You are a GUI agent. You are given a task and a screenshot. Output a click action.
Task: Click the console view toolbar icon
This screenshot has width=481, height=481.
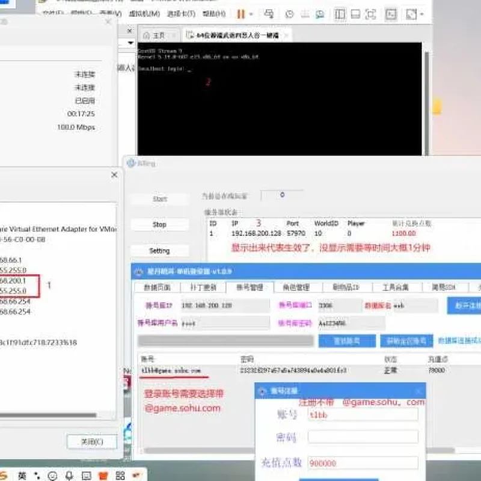pos(391,14)
